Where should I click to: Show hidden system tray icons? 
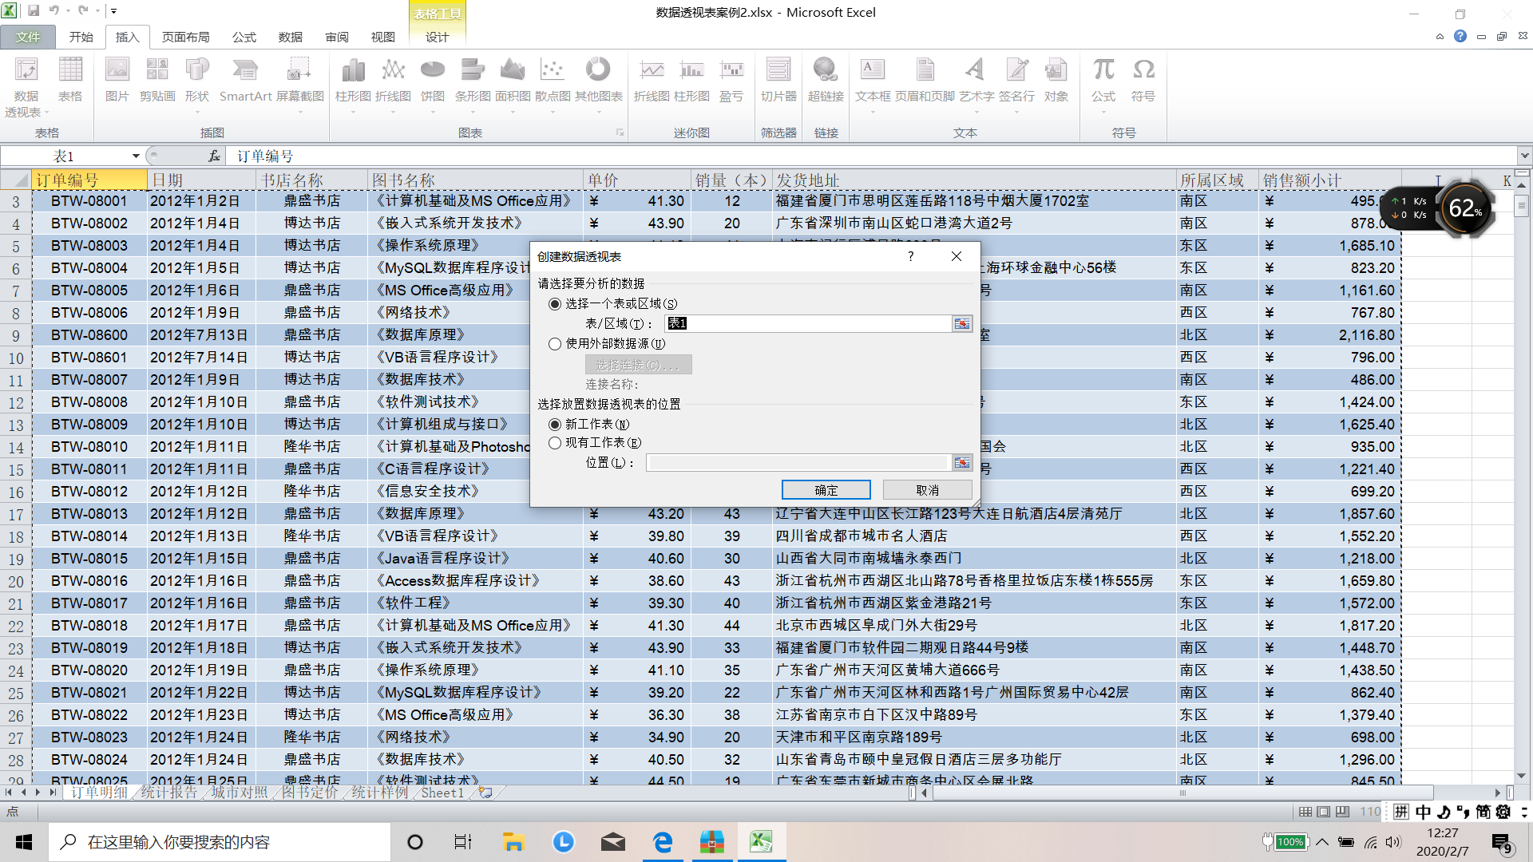point(1322,842)
